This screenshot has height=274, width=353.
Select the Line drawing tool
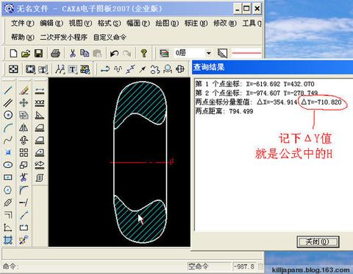[x=8, y=90]
